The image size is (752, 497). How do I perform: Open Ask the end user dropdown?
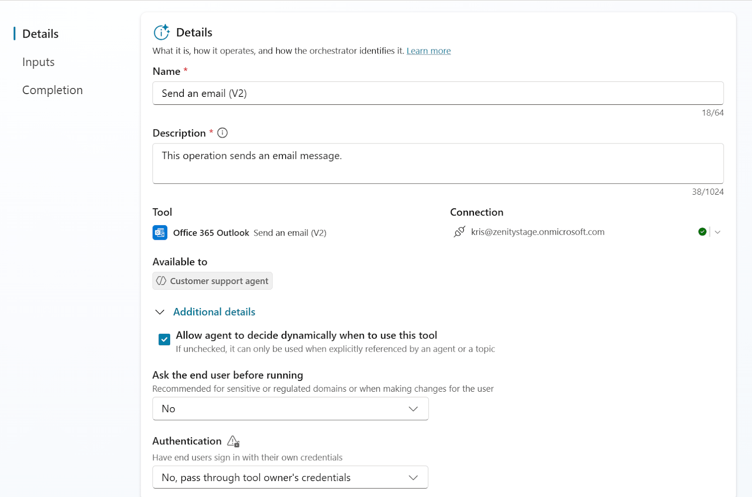pos(290,409)
